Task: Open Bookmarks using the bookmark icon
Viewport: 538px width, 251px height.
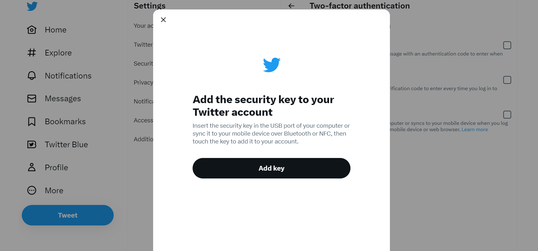Action: (32, 122)
